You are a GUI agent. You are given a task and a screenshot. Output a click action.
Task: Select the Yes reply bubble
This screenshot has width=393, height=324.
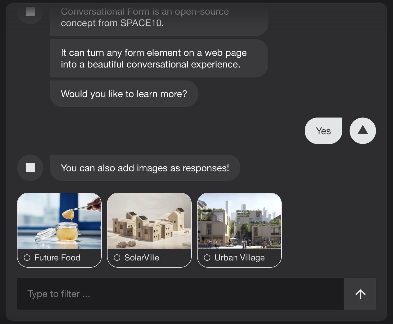pyautogui.click(x=323, y=130)
